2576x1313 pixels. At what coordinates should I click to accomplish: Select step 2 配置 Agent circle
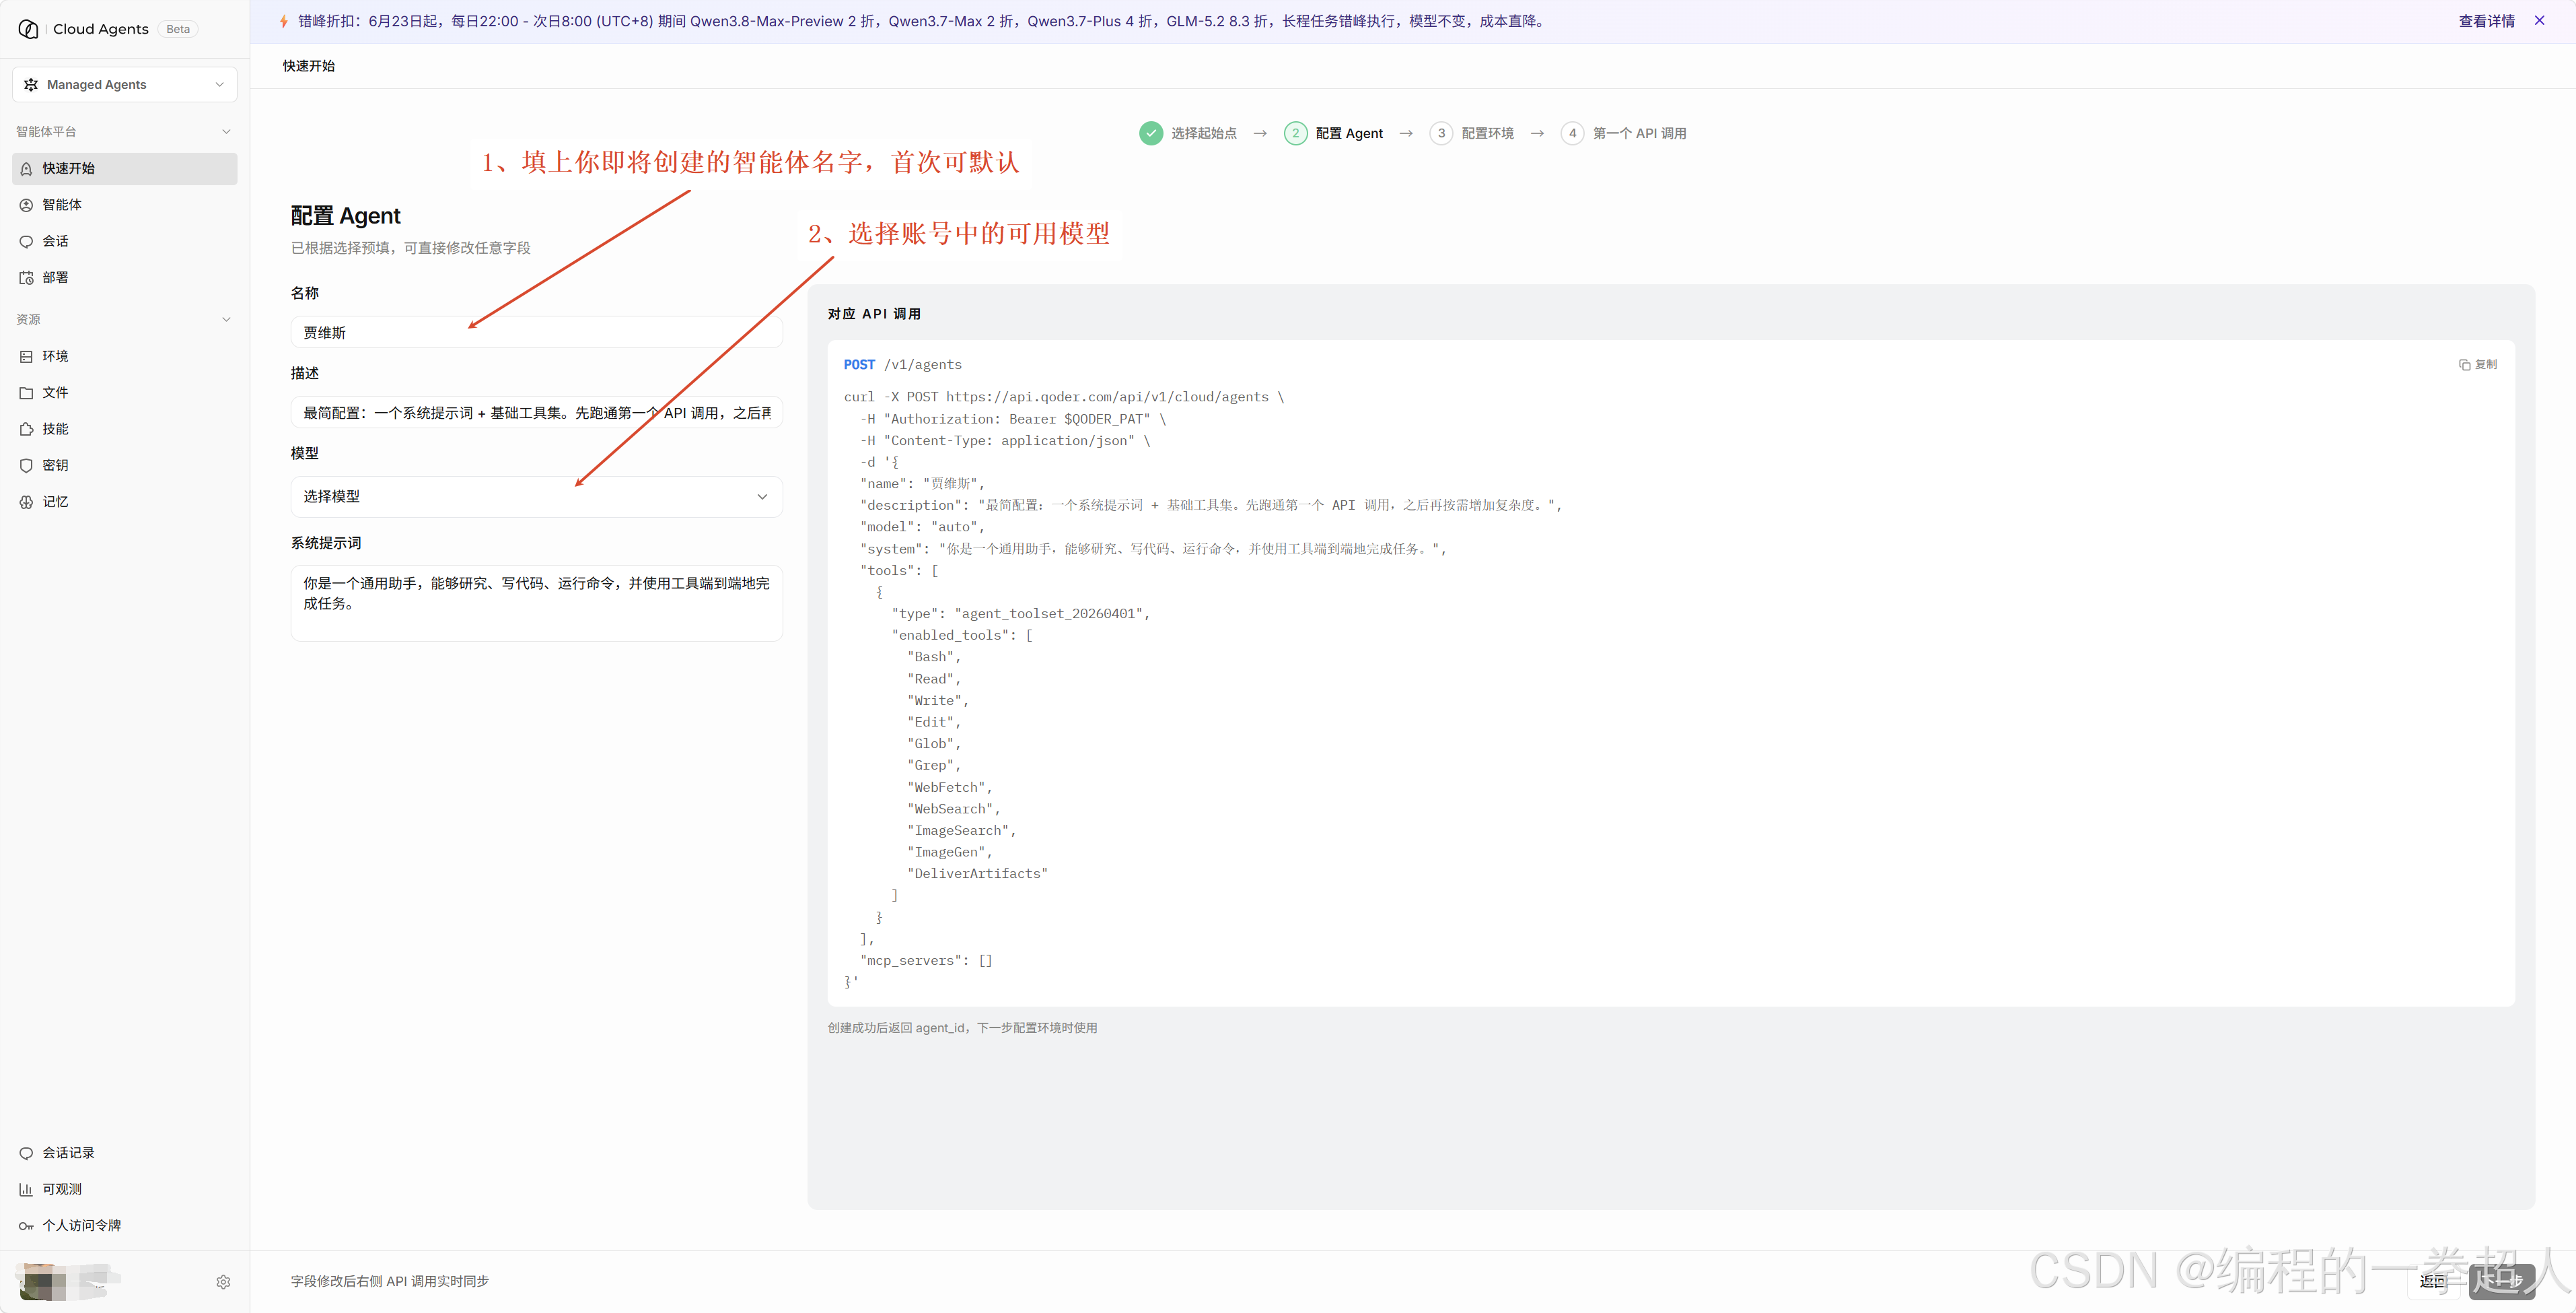(1295, 133)
